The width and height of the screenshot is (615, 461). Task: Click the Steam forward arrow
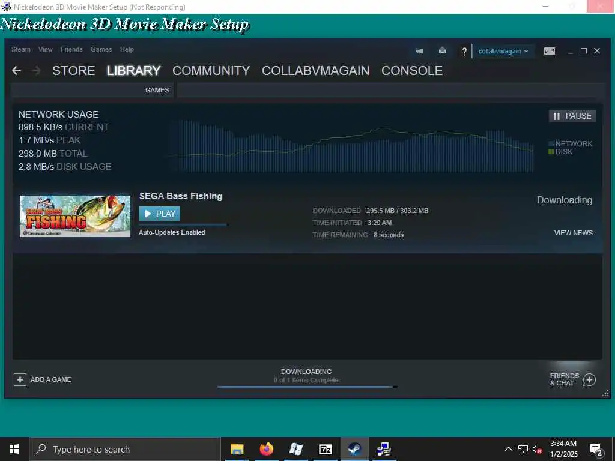[x=36, y=71]
